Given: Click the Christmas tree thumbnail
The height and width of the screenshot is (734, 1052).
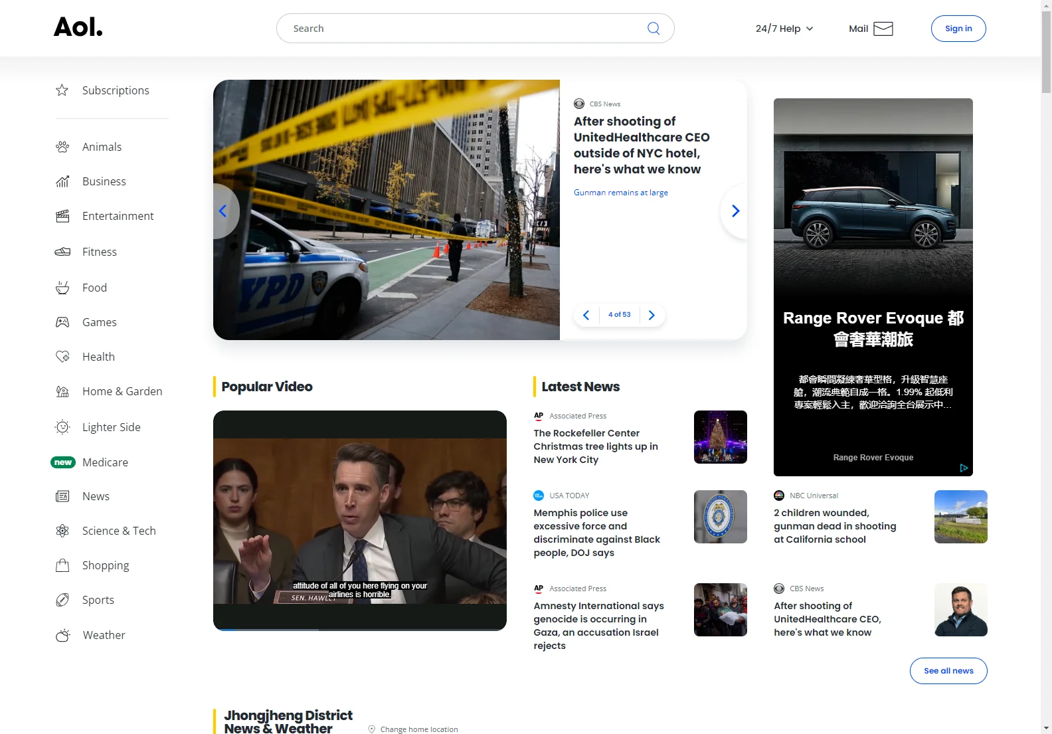Looking at the screenshot, I should 721,437.
